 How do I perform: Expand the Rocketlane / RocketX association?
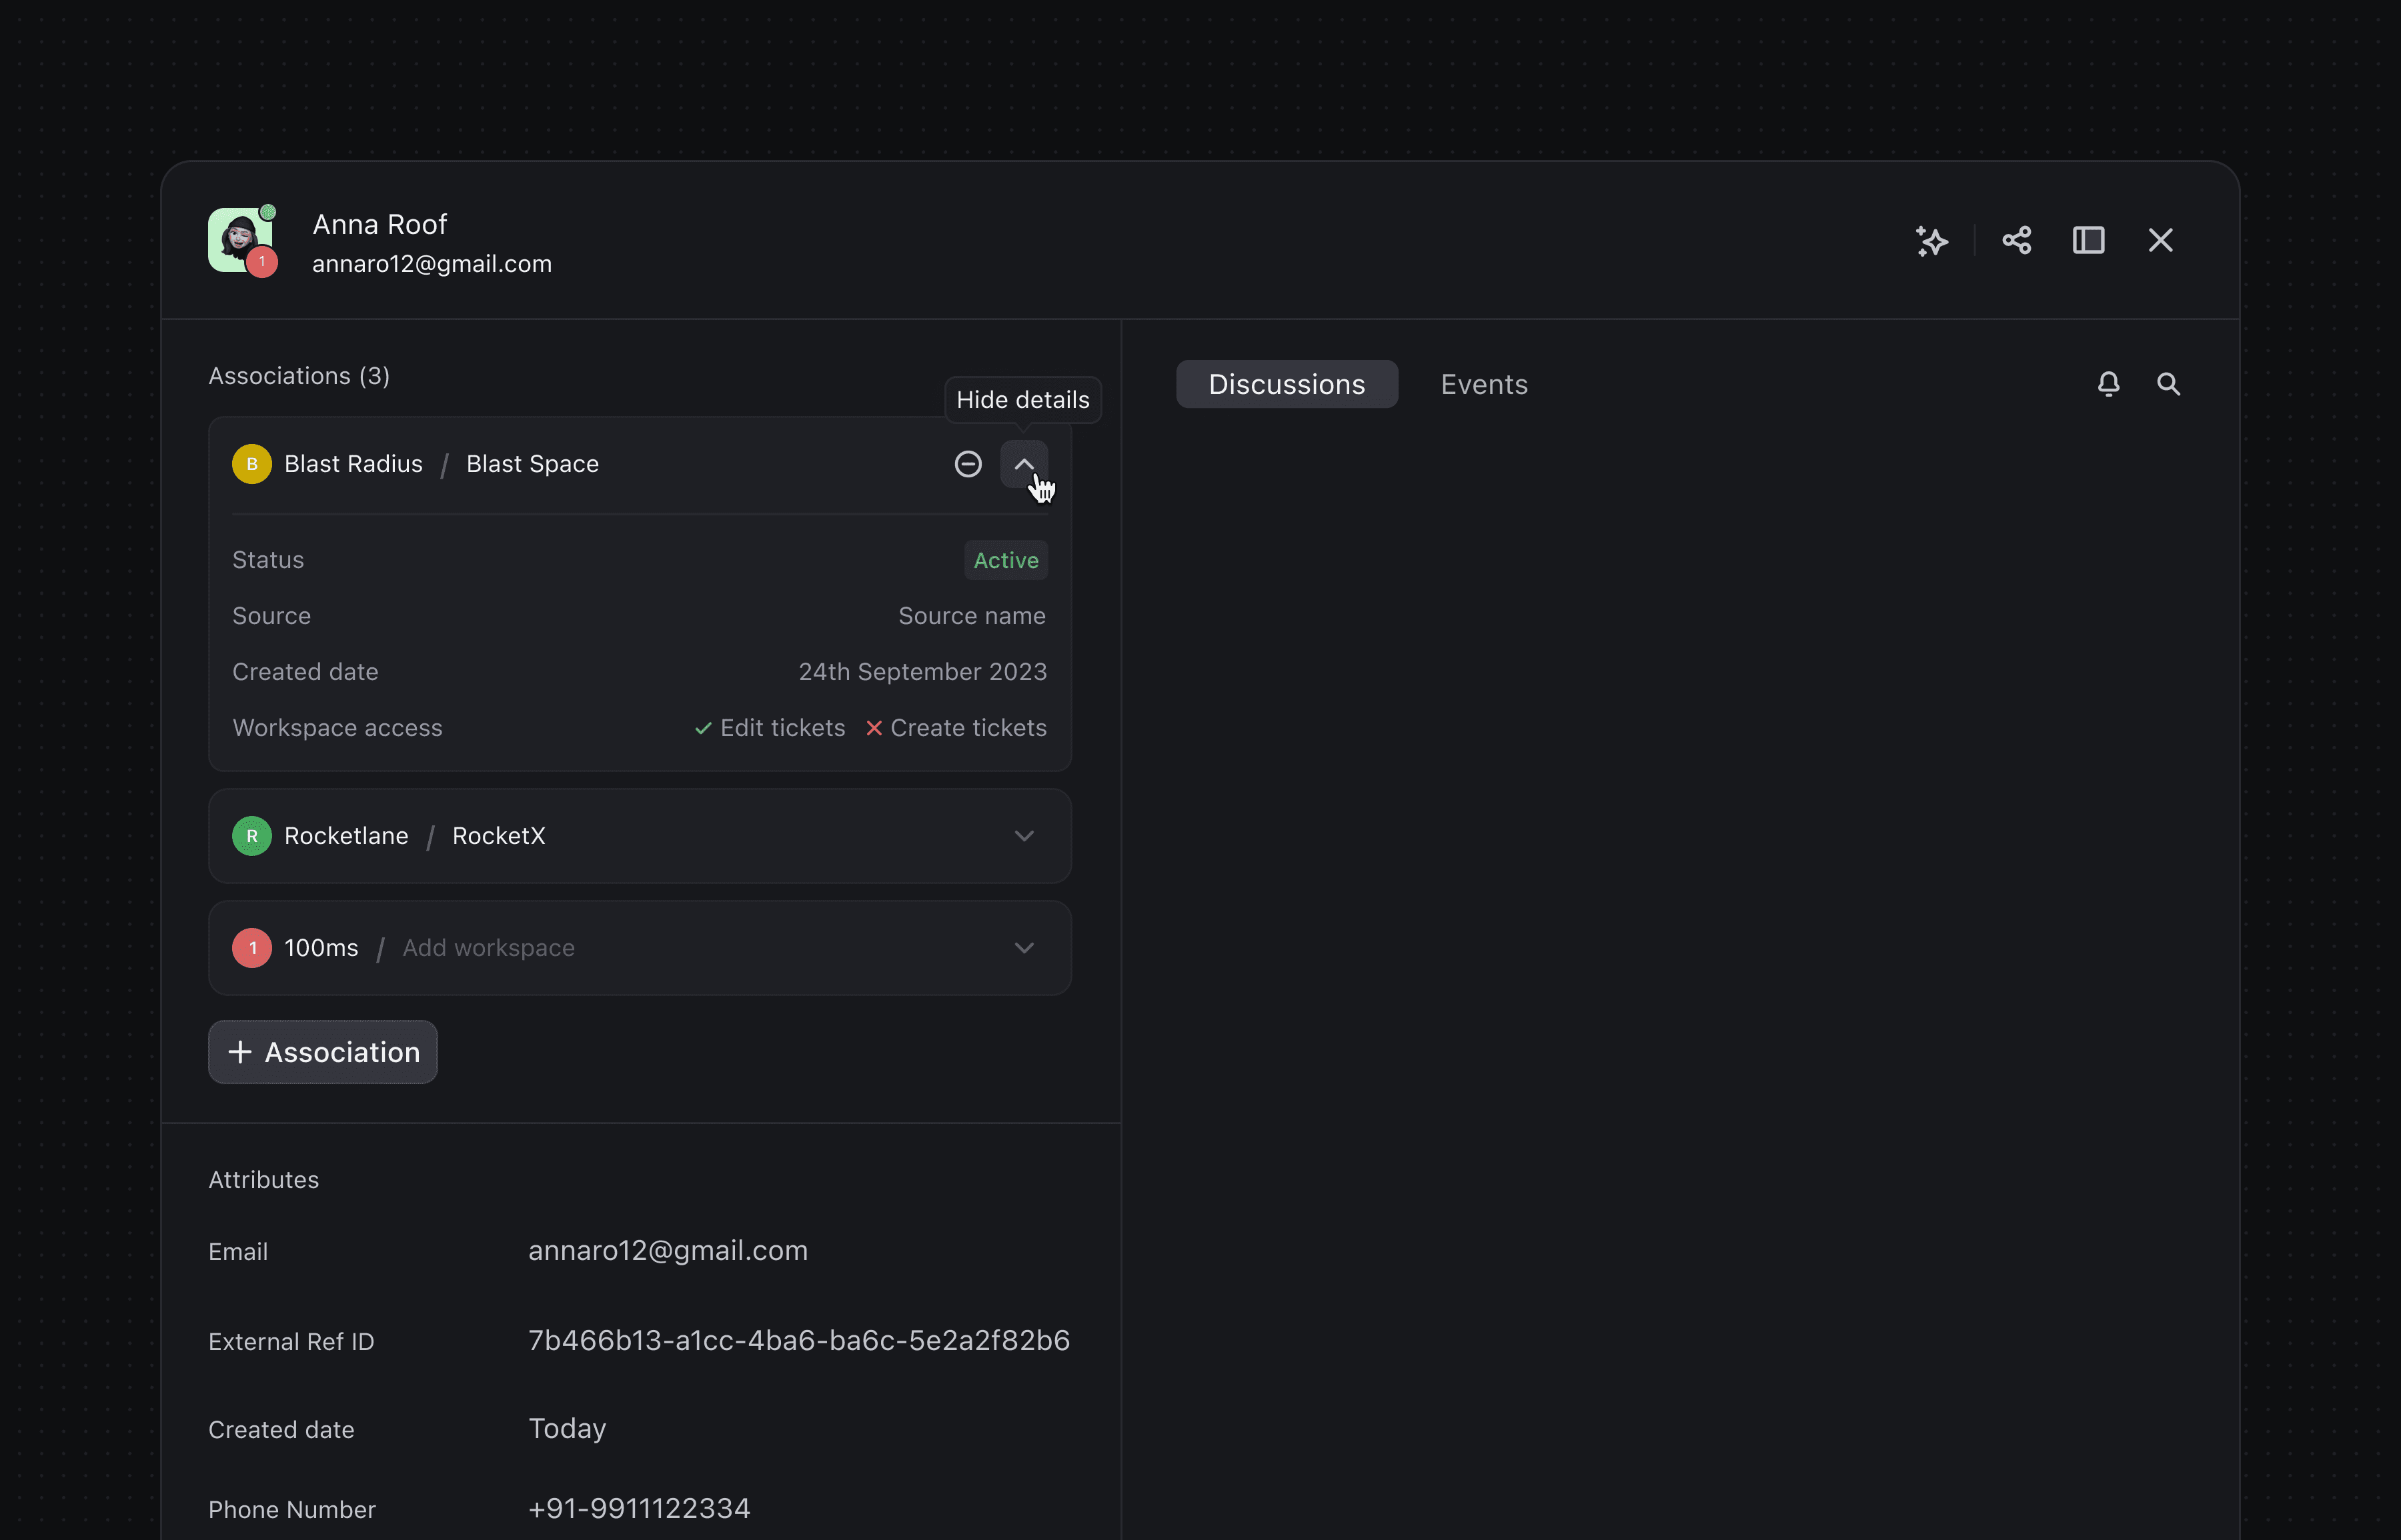[1023, 836]
